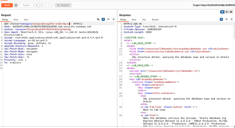Image resolution: width=235 pixels, height=128 pixels.
Task: Go forward to next request in history
Action: click(x=46, y=5)
